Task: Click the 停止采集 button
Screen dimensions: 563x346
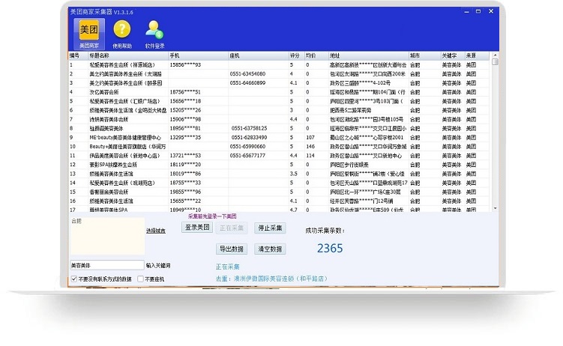Action: [270, 228]
